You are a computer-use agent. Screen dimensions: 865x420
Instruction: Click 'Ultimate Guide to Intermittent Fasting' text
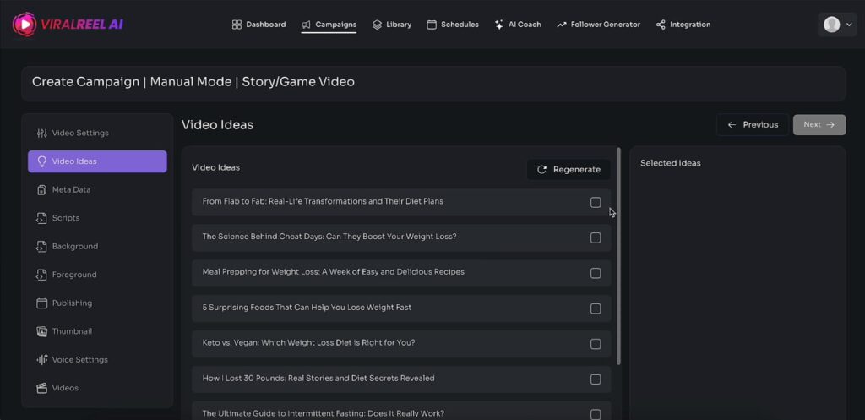(324, 413)
